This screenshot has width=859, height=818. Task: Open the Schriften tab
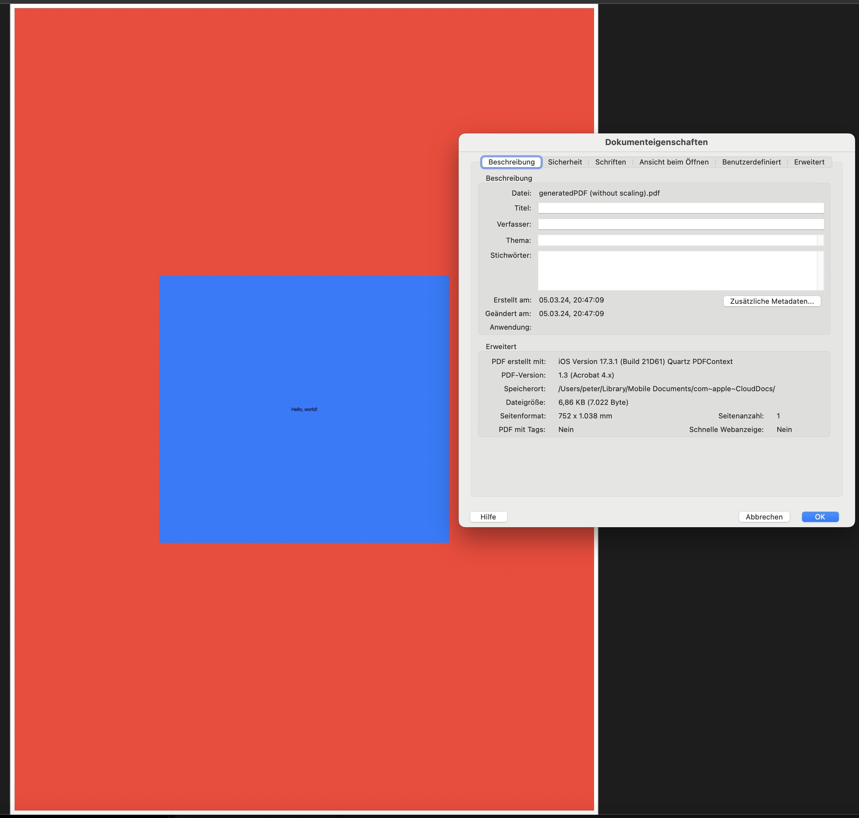click(611, 162)
